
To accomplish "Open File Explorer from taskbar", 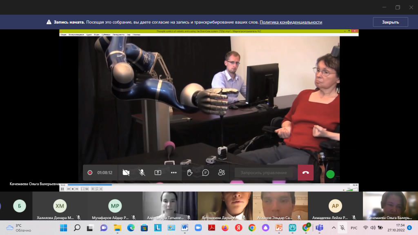I will (117, 228).
